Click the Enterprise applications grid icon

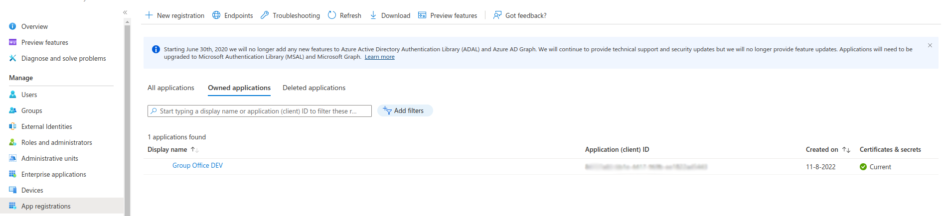pos(12,174)
